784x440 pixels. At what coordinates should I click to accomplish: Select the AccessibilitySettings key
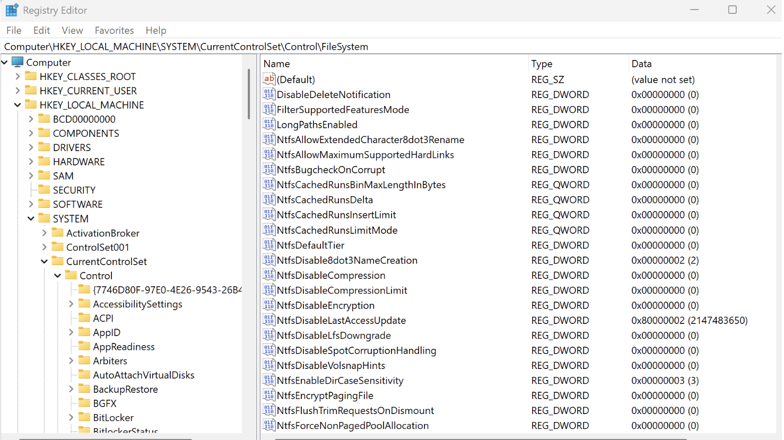(x=137, y=304)
